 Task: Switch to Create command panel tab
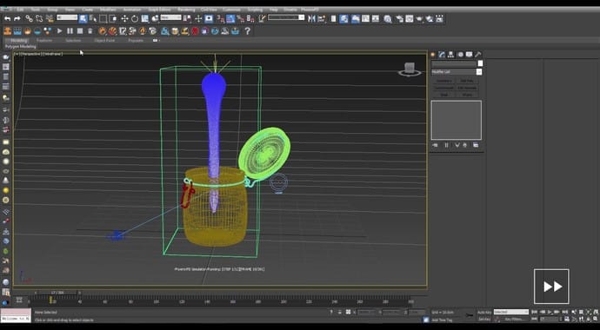tap(433, 54)
